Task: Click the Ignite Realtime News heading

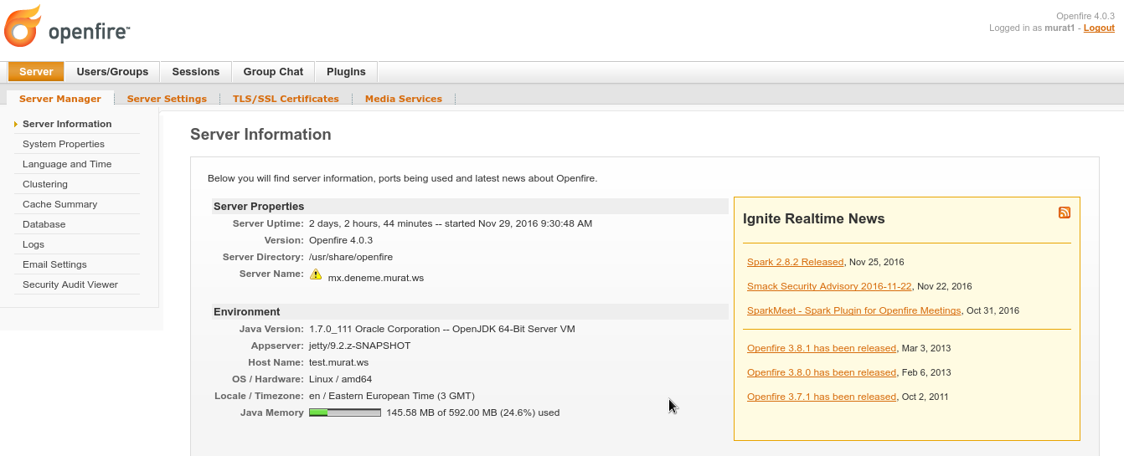Action: click(814, 218)
